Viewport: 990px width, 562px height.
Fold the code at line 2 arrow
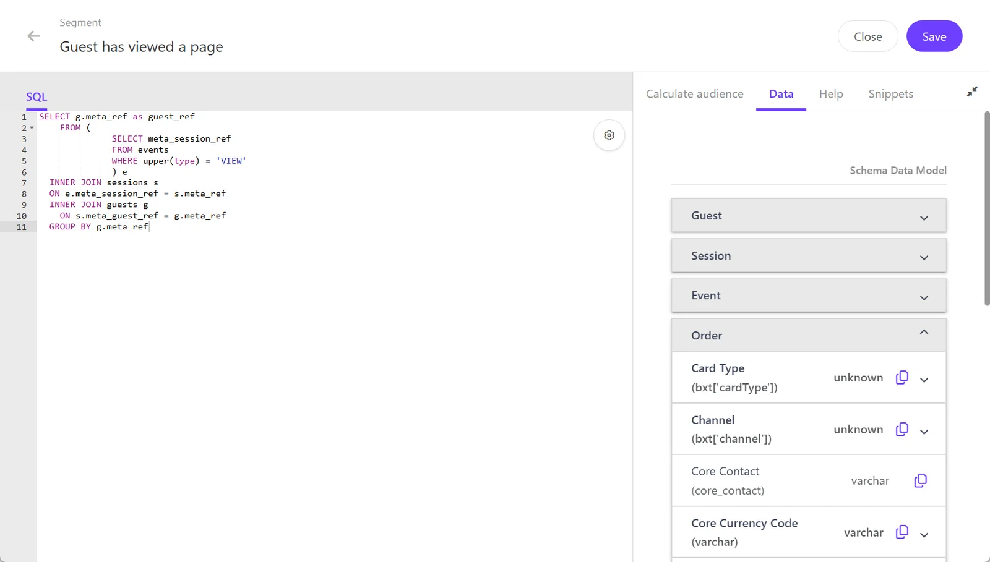[x=32, y=128]
